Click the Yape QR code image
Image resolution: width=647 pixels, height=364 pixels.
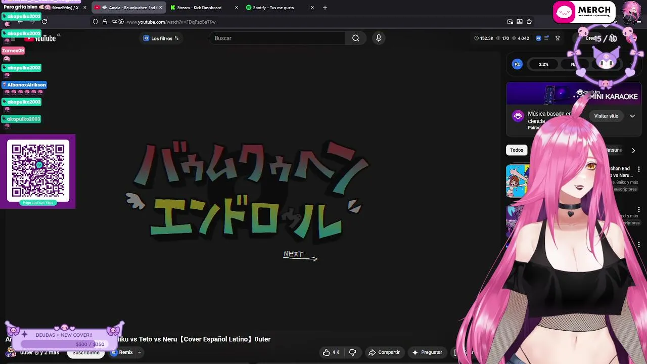(x=38, y=172)
